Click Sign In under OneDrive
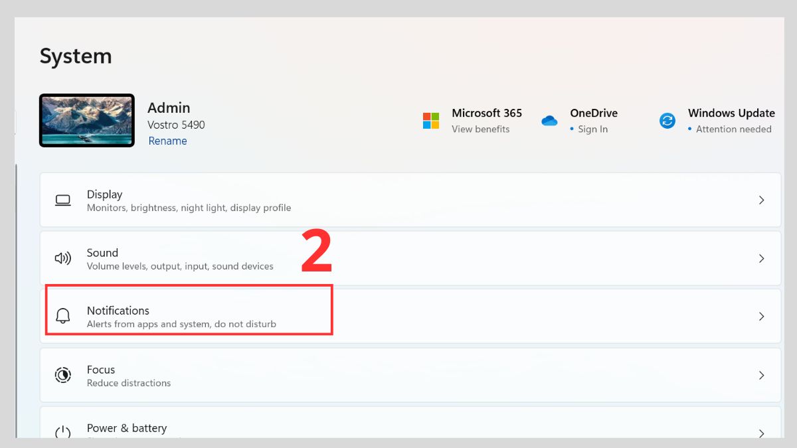This screenshot has width=797, height=448. tap(592, 129)
